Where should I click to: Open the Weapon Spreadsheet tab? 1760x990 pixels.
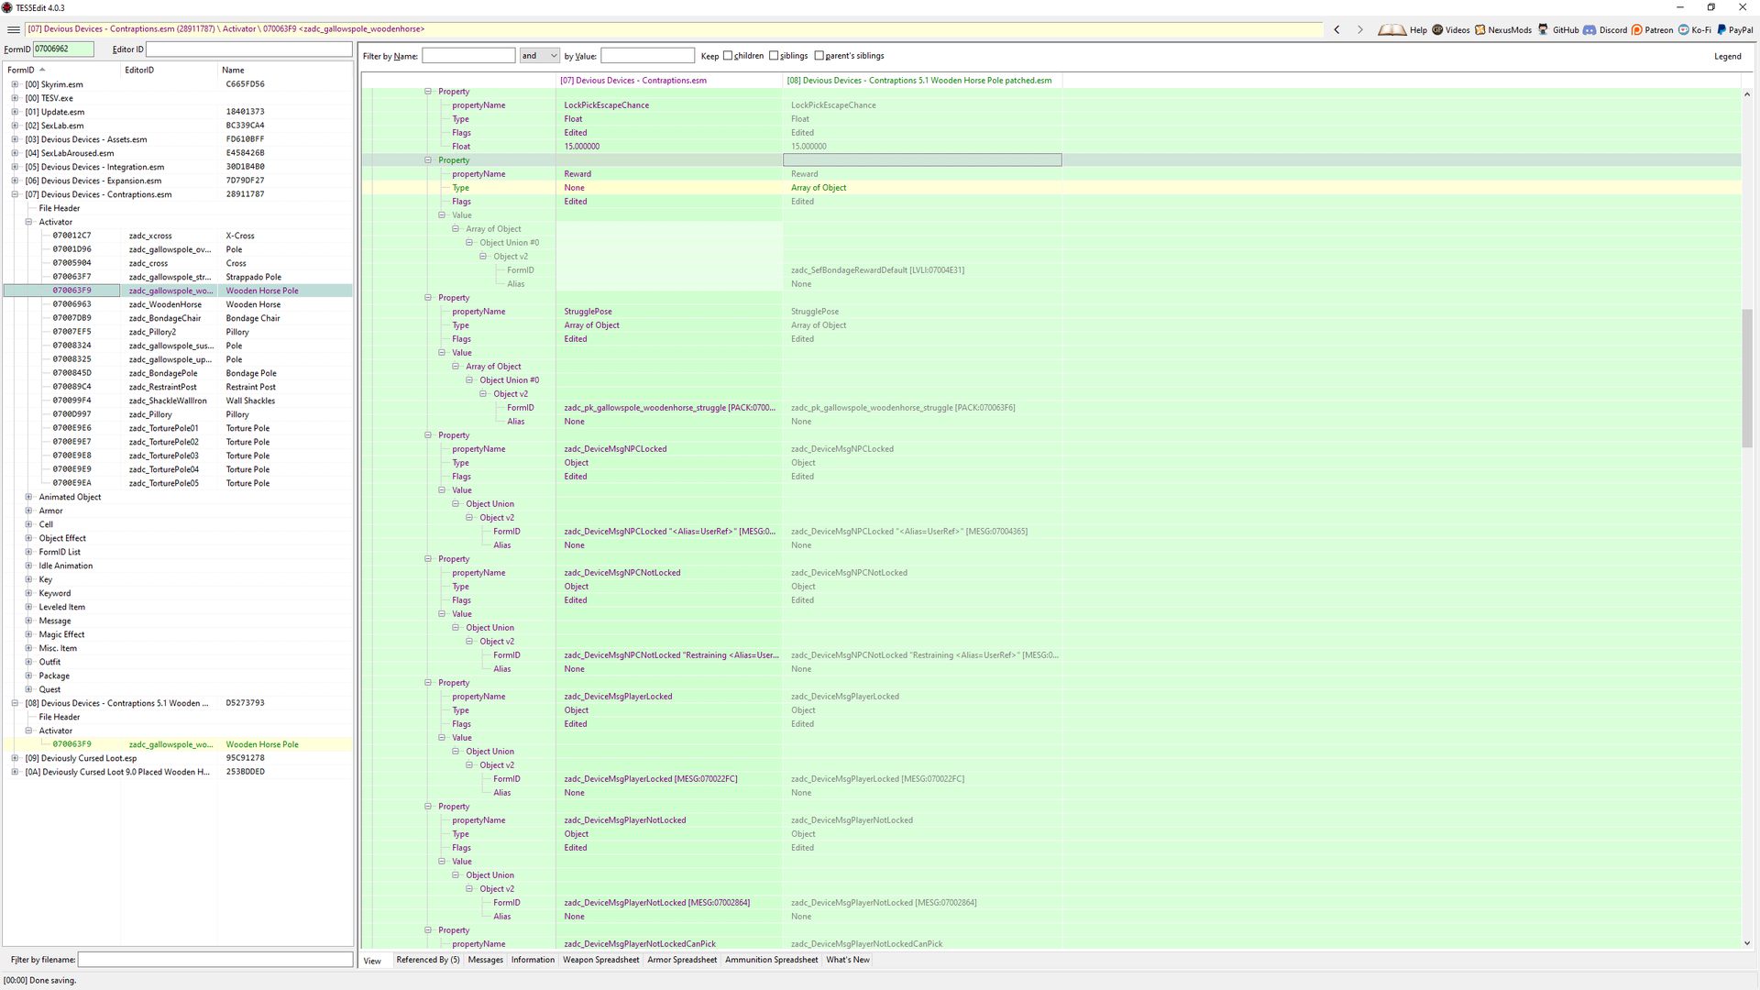click(x=601, y=960)
